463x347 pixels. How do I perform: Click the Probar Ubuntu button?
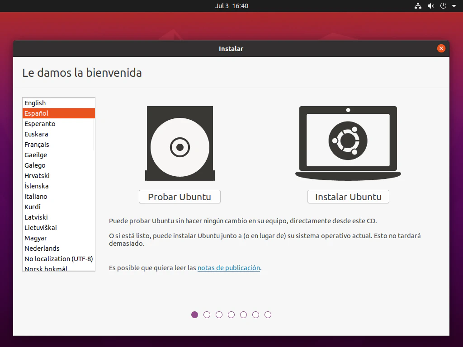tap(180, 197)
